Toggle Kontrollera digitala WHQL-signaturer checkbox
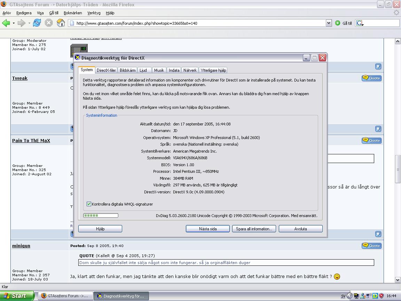This screenshot has height=301, width=401. 89,204
